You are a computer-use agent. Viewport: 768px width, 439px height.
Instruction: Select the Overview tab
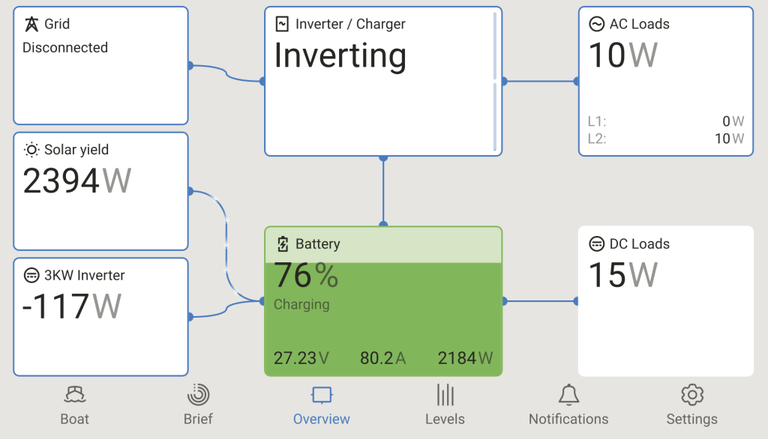tap(321, 405)
